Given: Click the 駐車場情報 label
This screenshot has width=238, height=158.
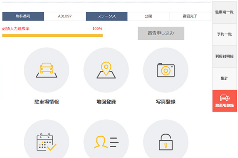Looking at the screenshot, I should click(46, 102).
